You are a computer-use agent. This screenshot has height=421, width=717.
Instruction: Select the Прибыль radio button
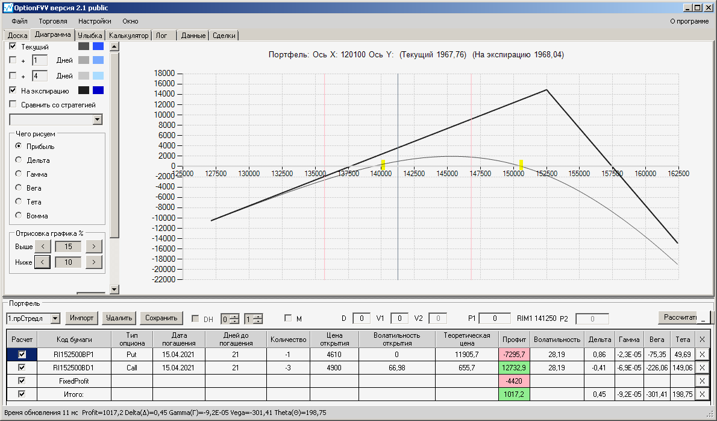tap(18, 146)
